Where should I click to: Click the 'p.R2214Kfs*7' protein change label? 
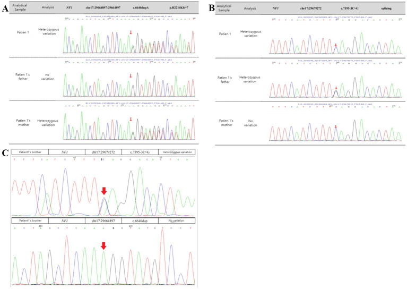click(x=179, y=8)
